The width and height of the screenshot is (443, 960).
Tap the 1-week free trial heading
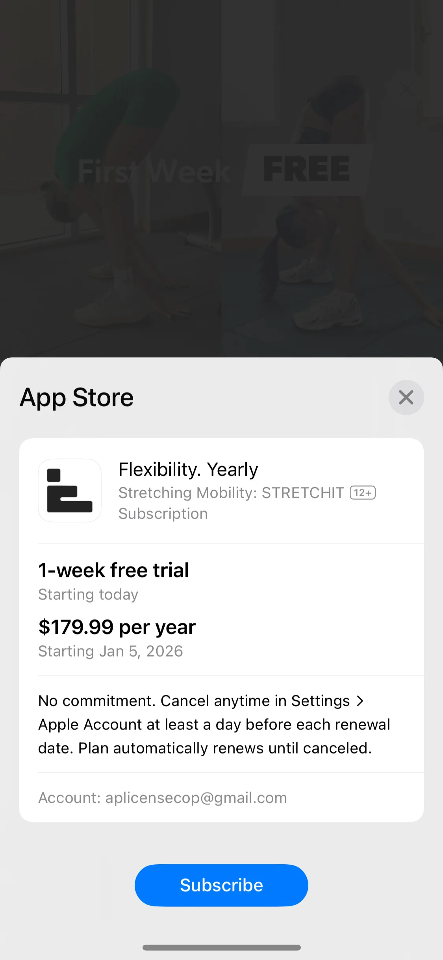click(x=113, y=570)
